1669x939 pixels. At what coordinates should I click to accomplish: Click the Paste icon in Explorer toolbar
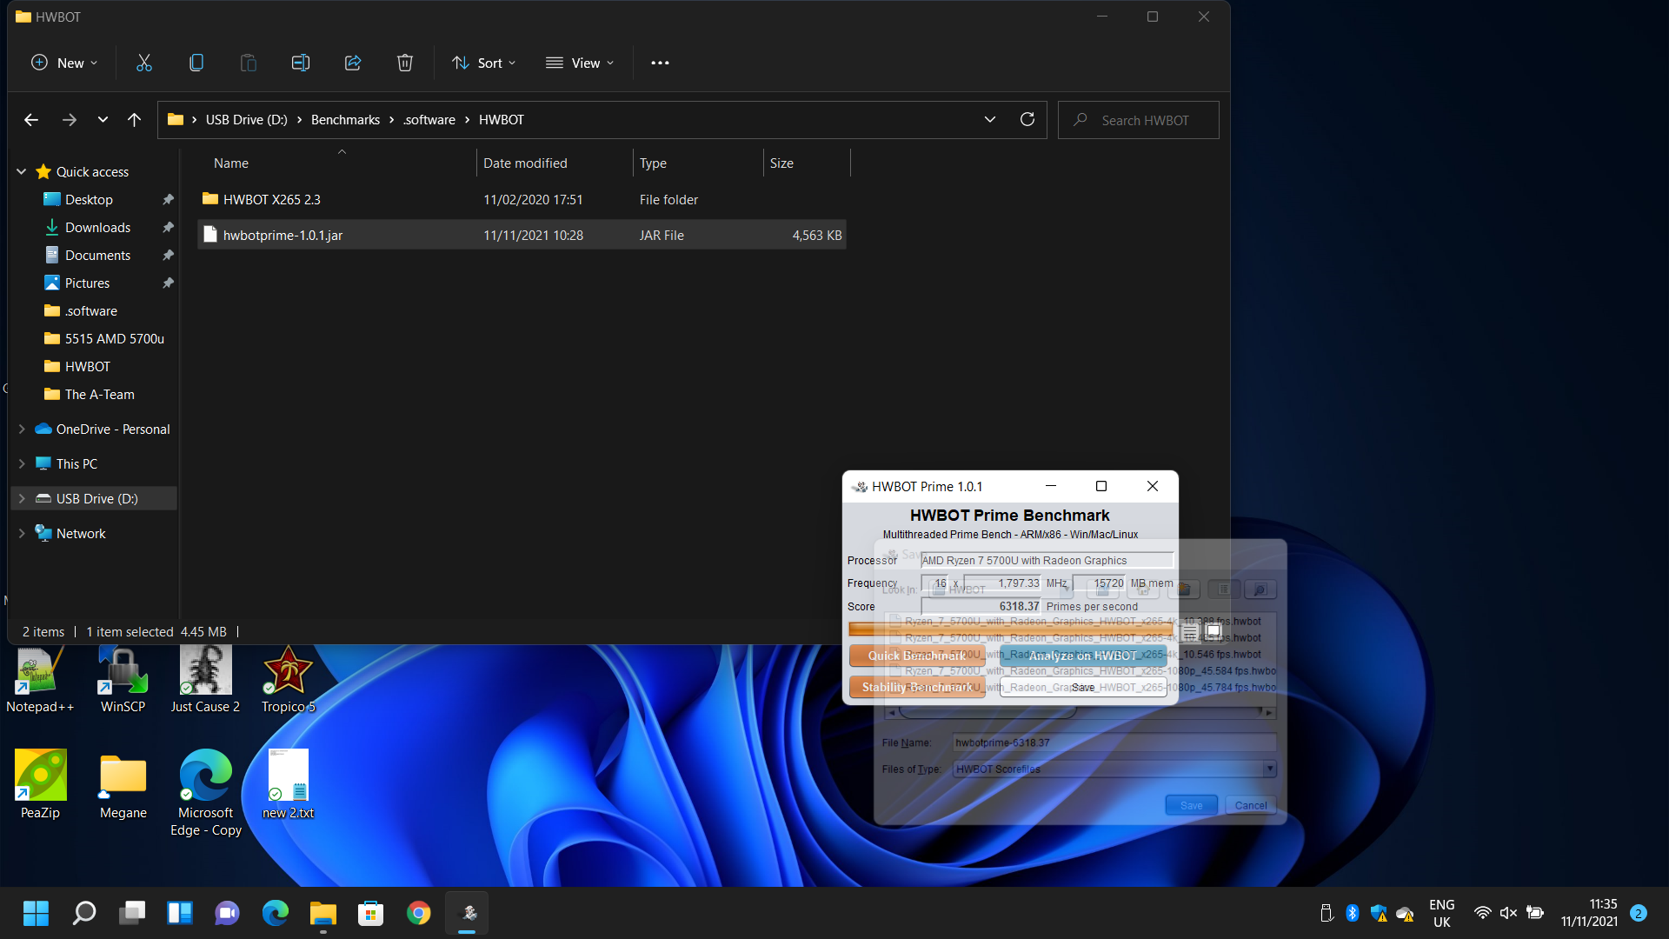pos(249,63)
